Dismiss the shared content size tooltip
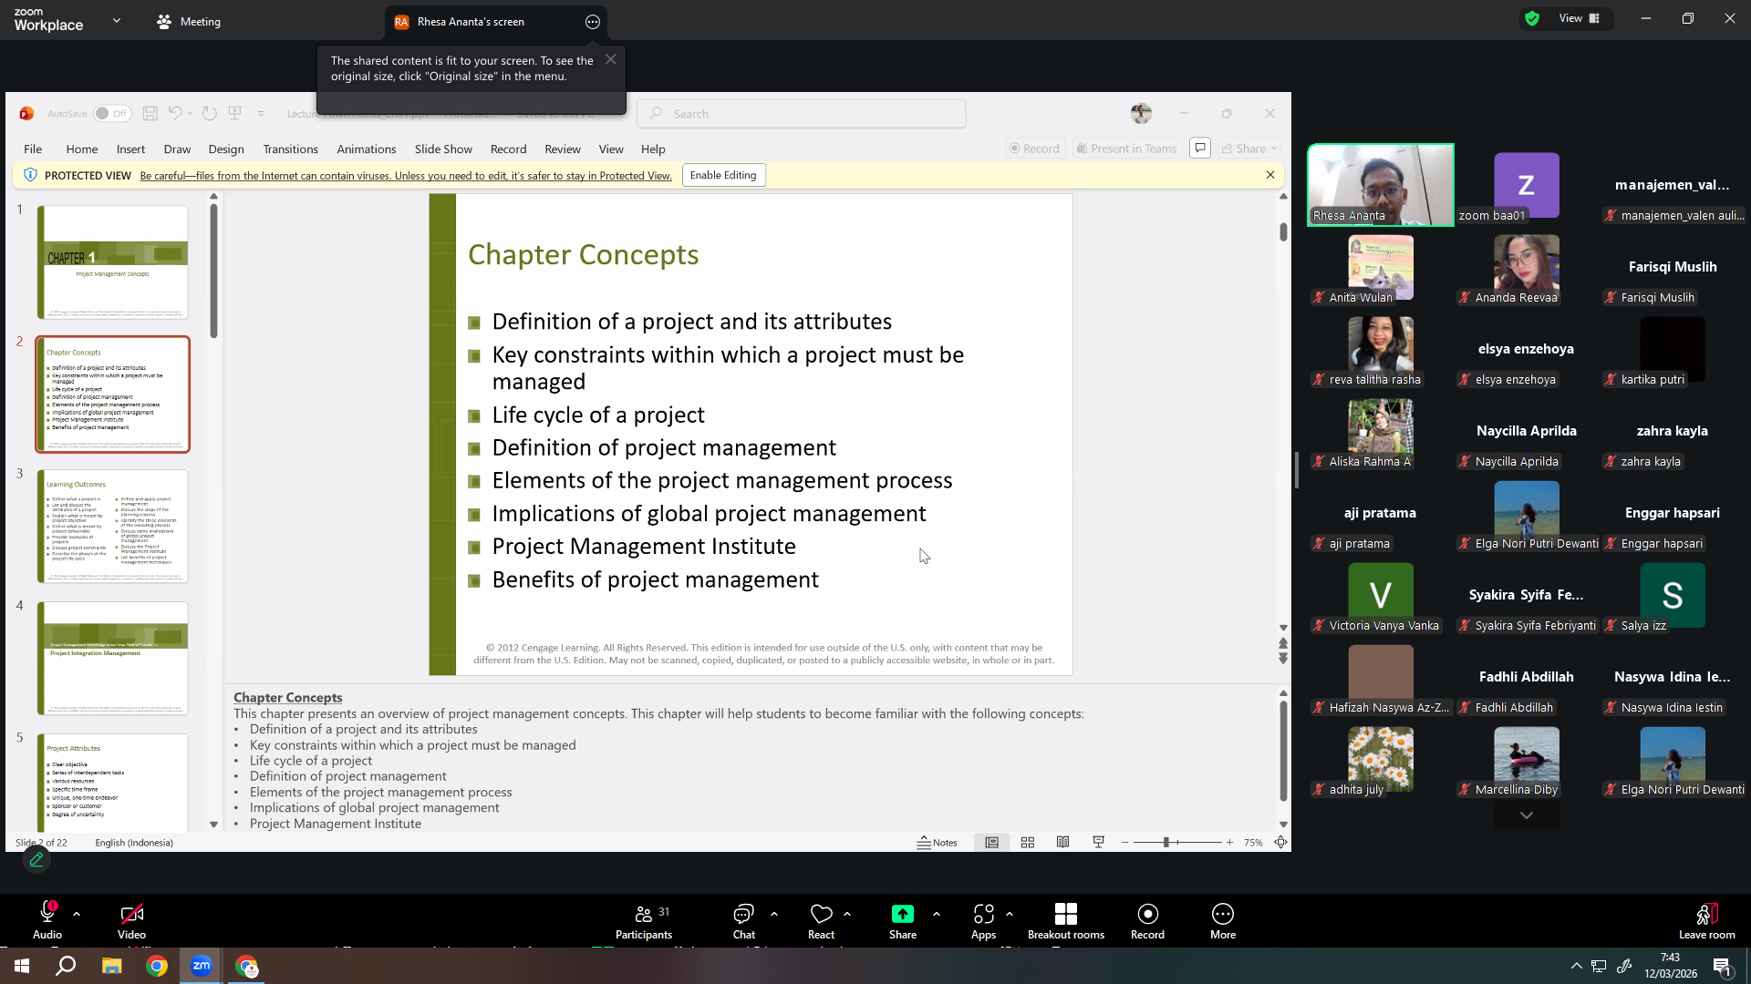The width and height of the screenshot is (1751, 984). click(x=611, y=59)
